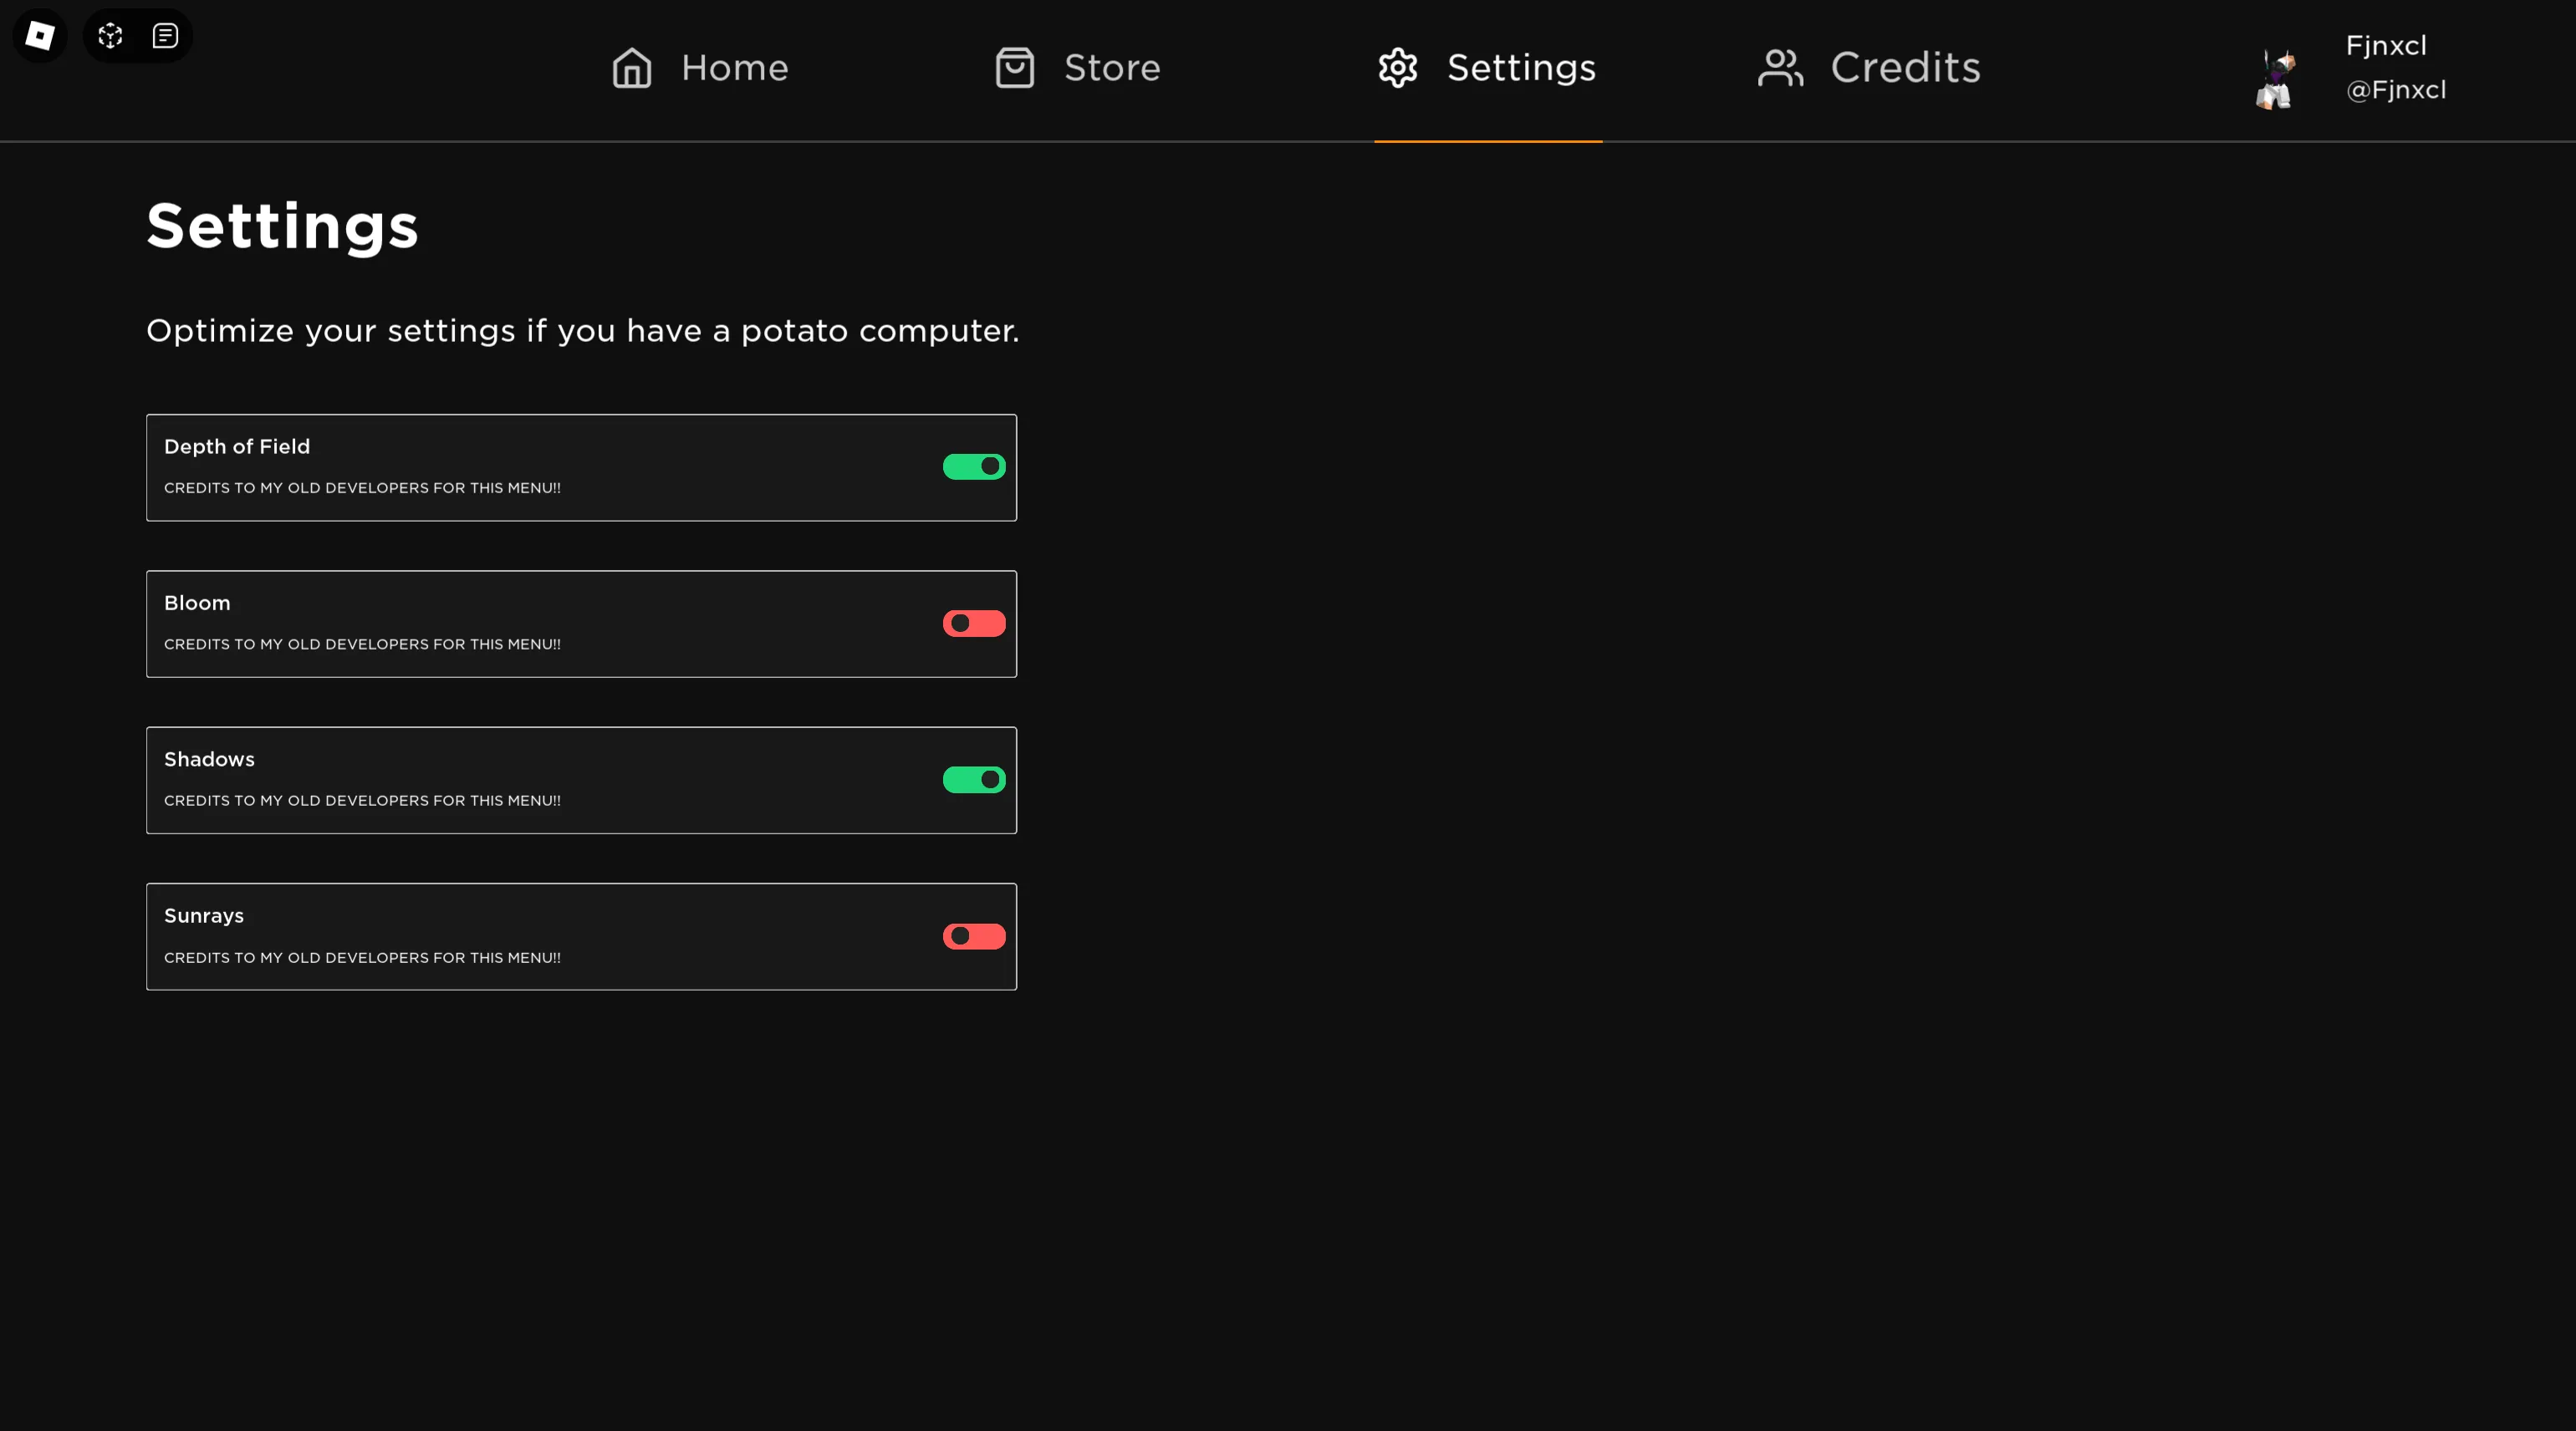This screenshot has width=2576, height=1431.
Task: Click the @Fjnxcl username handle
Action: (x=2396, y=90)
